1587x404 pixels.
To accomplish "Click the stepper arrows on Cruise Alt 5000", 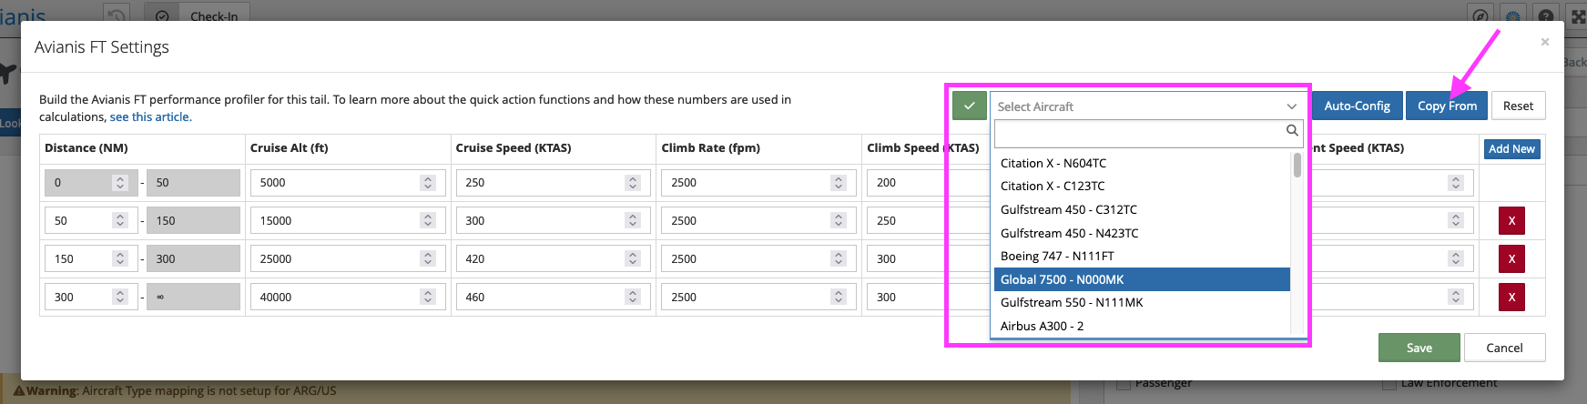I will [x=428, y=182].
